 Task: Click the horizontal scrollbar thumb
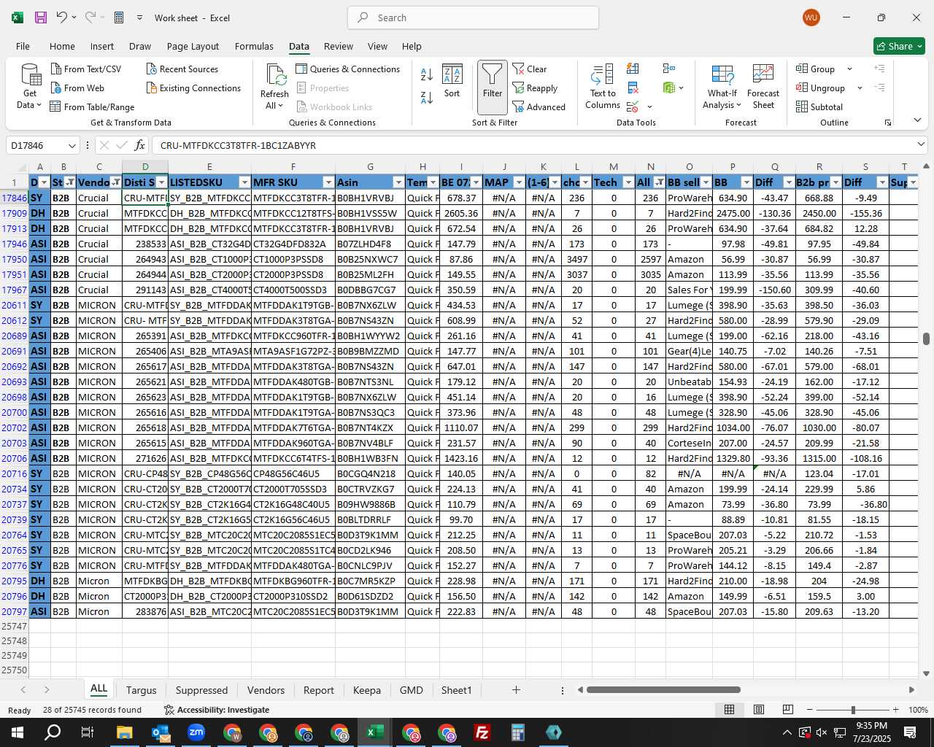pyautogui.click(x=663, y=689)
